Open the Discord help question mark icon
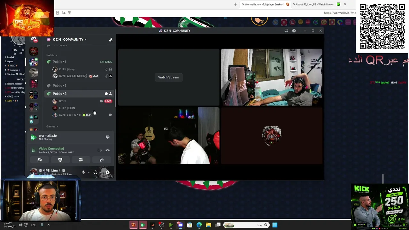409x230 pixels. point(294,31)
